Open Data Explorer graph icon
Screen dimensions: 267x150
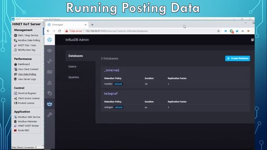[x=50, y=61]
